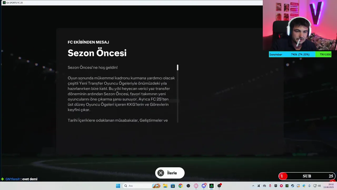Click the message text scrollbar thumb
This screenshot has width=337, height=190.
pos(178,67)
